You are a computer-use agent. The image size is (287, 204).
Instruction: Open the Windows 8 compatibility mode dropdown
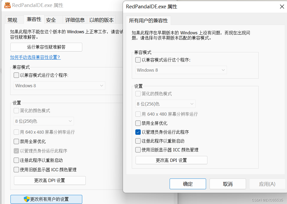181,70
